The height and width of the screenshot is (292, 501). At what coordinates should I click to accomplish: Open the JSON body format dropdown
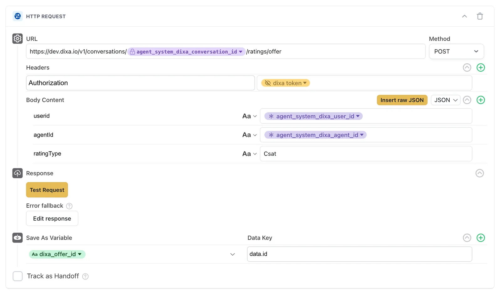(446, 100)
